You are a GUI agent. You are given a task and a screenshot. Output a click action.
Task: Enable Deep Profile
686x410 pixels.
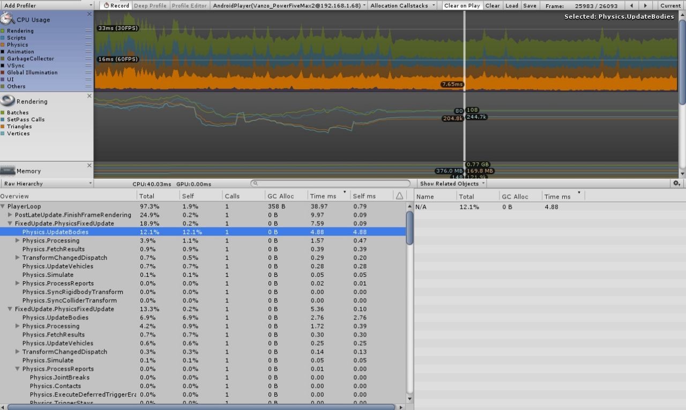click(150, 5)
